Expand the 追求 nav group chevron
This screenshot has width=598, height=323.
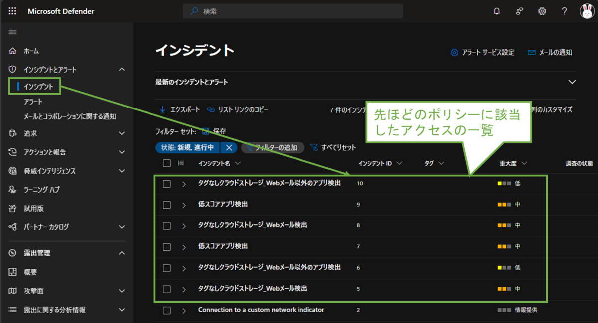pyautogui.click(x=122, y=133)
